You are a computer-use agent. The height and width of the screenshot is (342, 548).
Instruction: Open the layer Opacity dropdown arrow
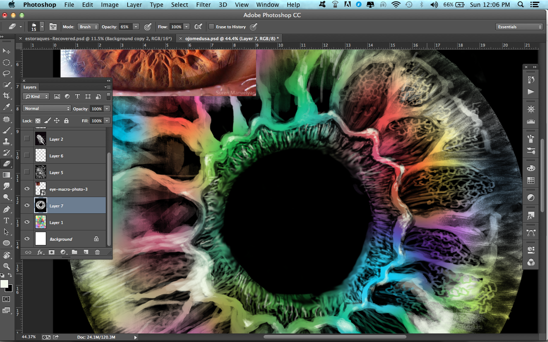[107, 109]
